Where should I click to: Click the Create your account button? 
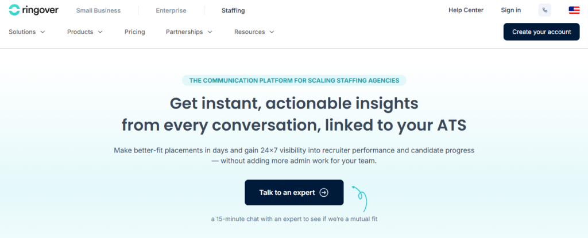click(x=541, y=32)
